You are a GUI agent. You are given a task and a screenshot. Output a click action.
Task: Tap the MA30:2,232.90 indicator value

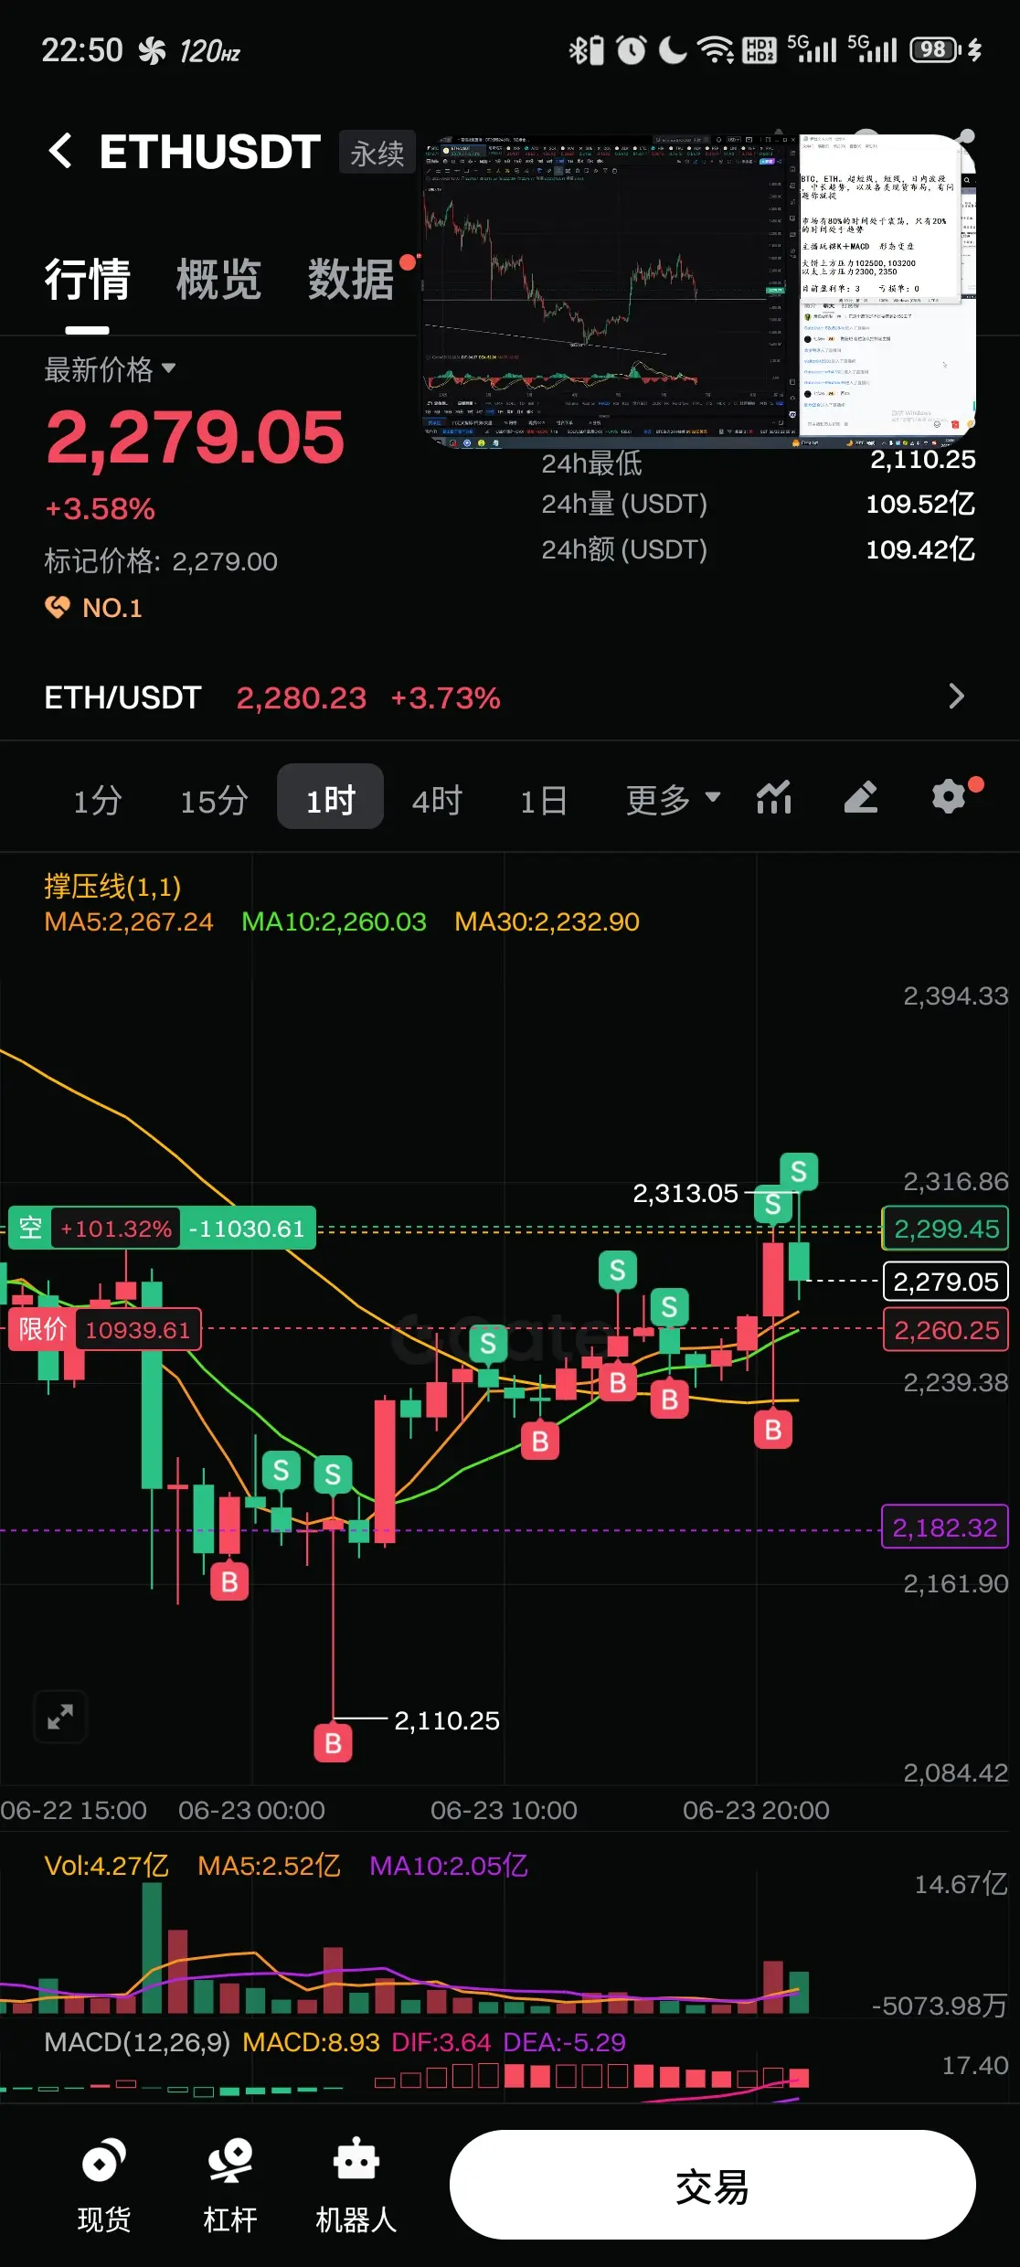click(547, 921)
